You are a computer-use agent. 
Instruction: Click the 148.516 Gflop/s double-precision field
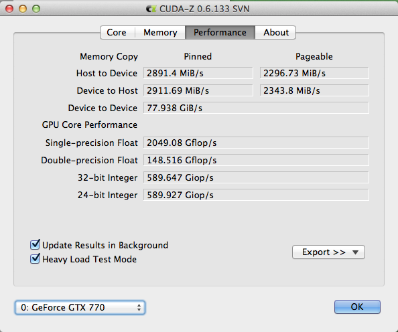click(256, 160)
